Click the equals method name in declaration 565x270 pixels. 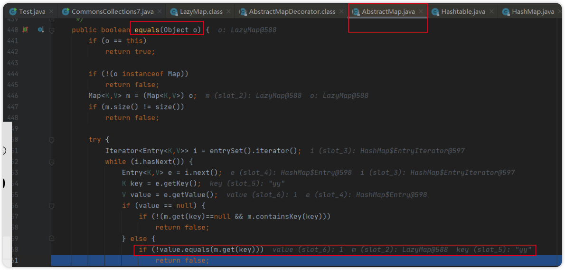(x=147, y=30)
